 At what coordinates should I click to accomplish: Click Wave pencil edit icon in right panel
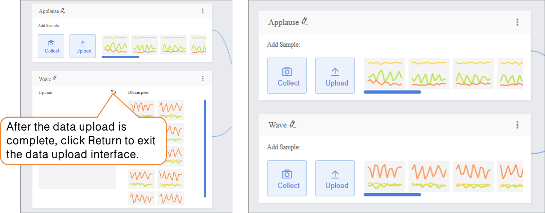(x=292, y=124)
